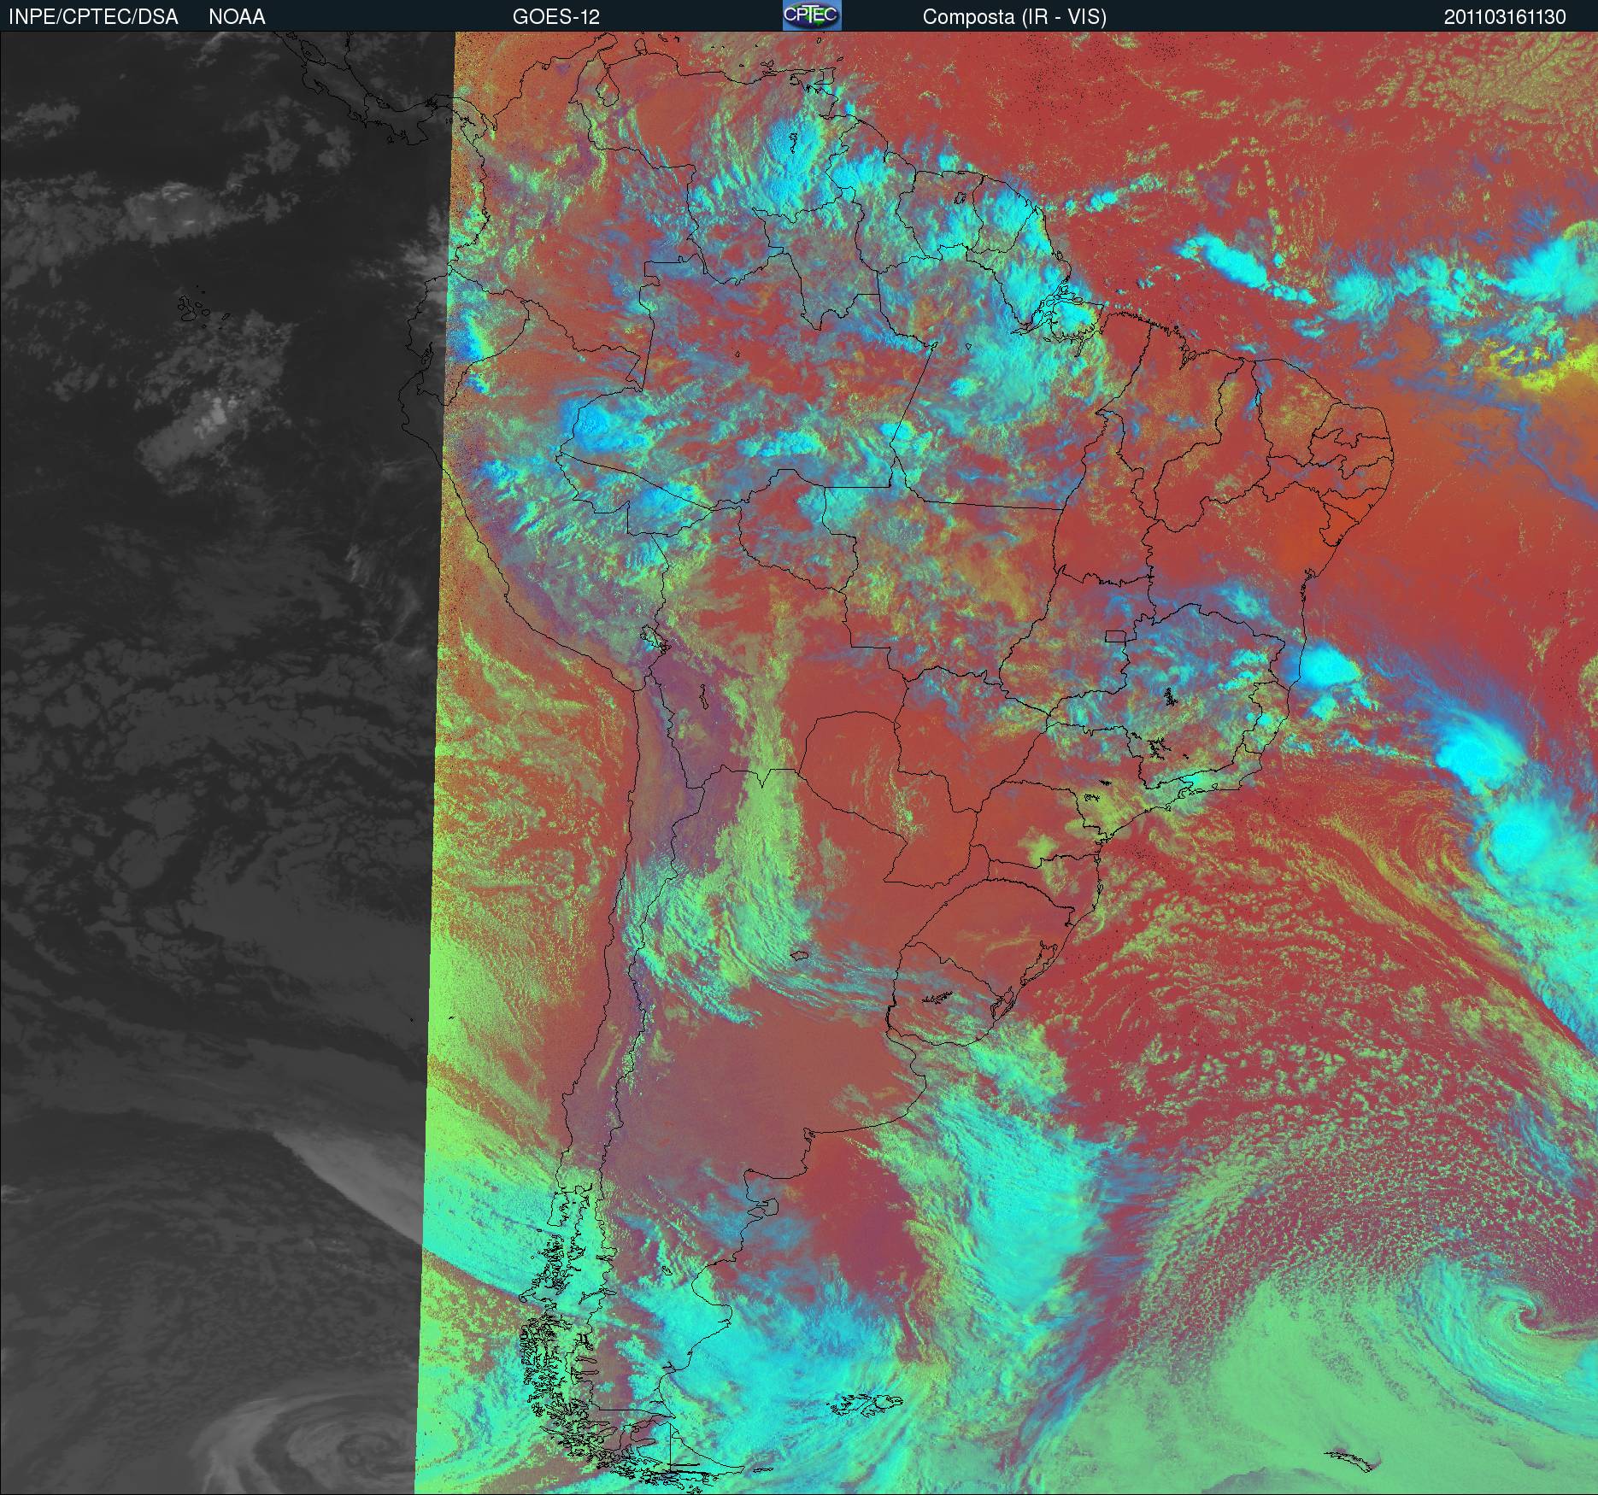
Task: Click the NOAA label in header
Action: point(237,17)
